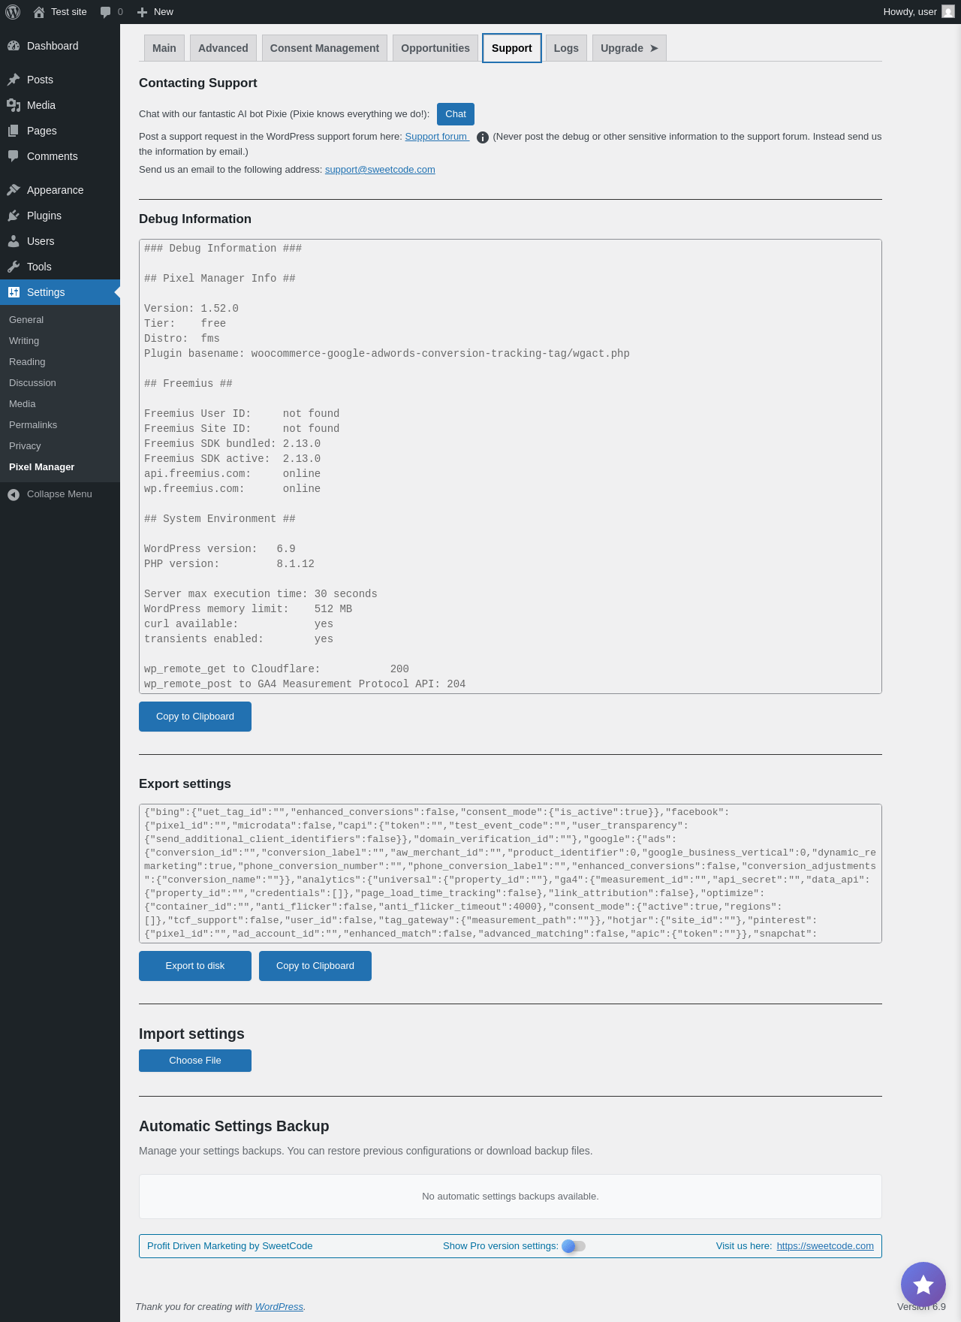Click the WordPress logo icon

click(13, 12)
